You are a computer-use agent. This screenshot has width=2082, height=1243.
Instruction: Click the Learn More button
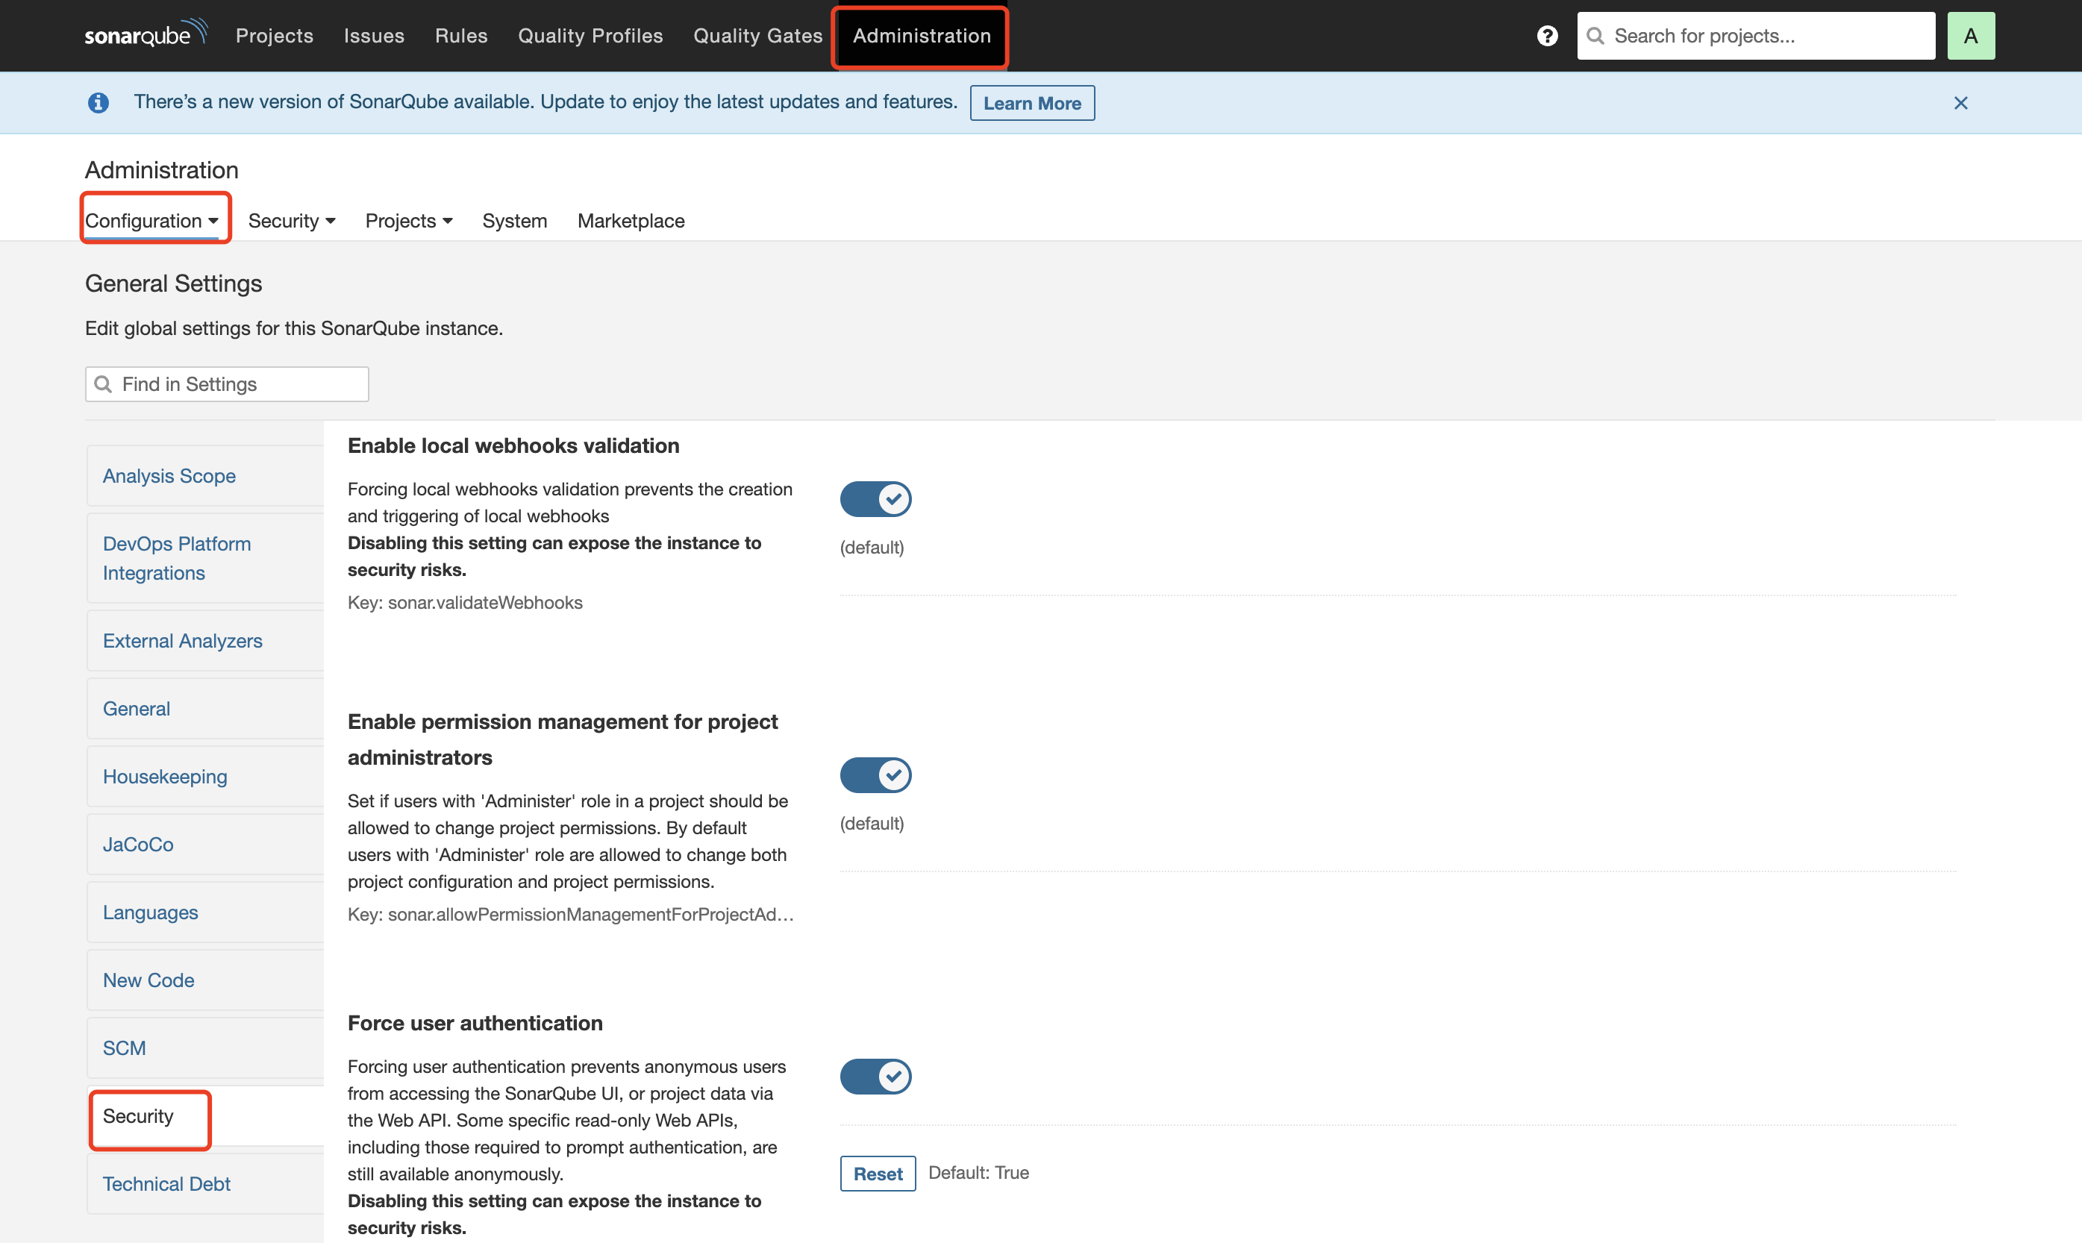[1031, 103]
